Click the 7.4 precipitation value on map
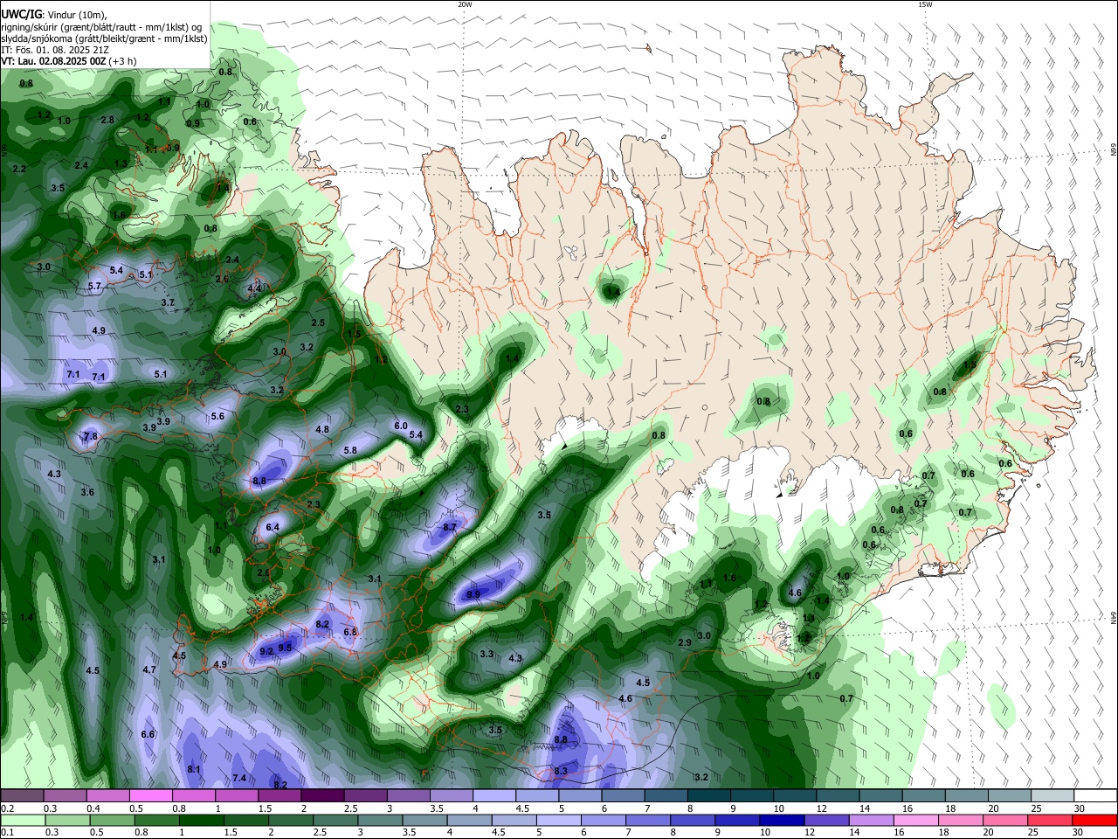 (239, 778)
